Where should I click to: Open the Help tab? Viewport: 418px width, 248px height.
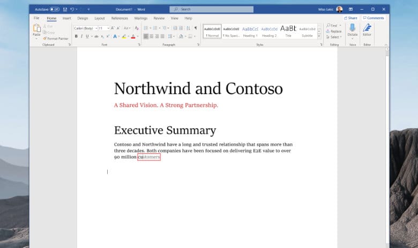188,18
